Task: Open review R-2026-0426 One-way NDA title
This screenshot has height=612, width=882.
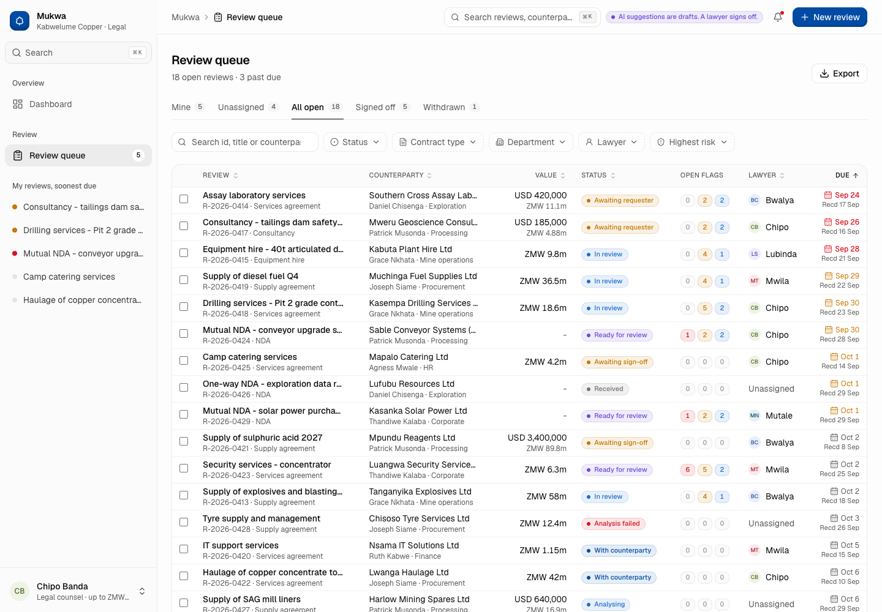Action: pyautogui.click(x=273, y=384)
